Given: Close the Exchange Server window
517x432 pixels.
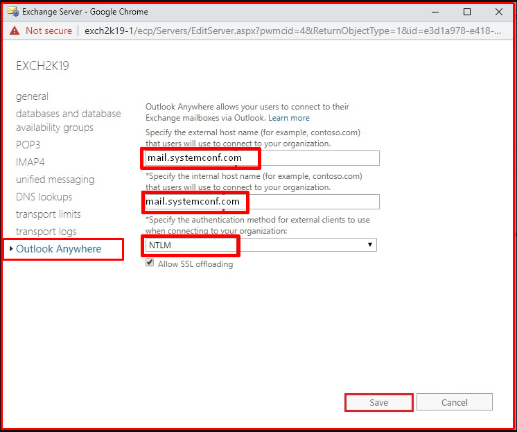Looking at the screenshot, I should click(499, 12).
